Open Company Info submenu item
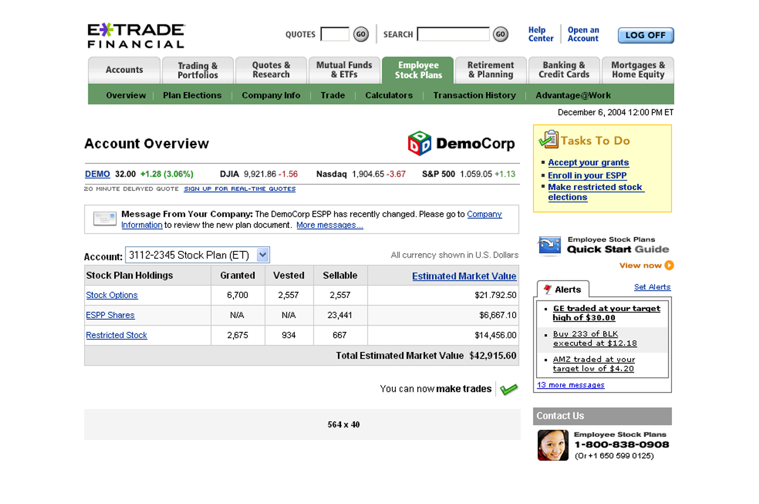Image resolution: width=759 pixels, height=504 pixels. pos(271,95)
